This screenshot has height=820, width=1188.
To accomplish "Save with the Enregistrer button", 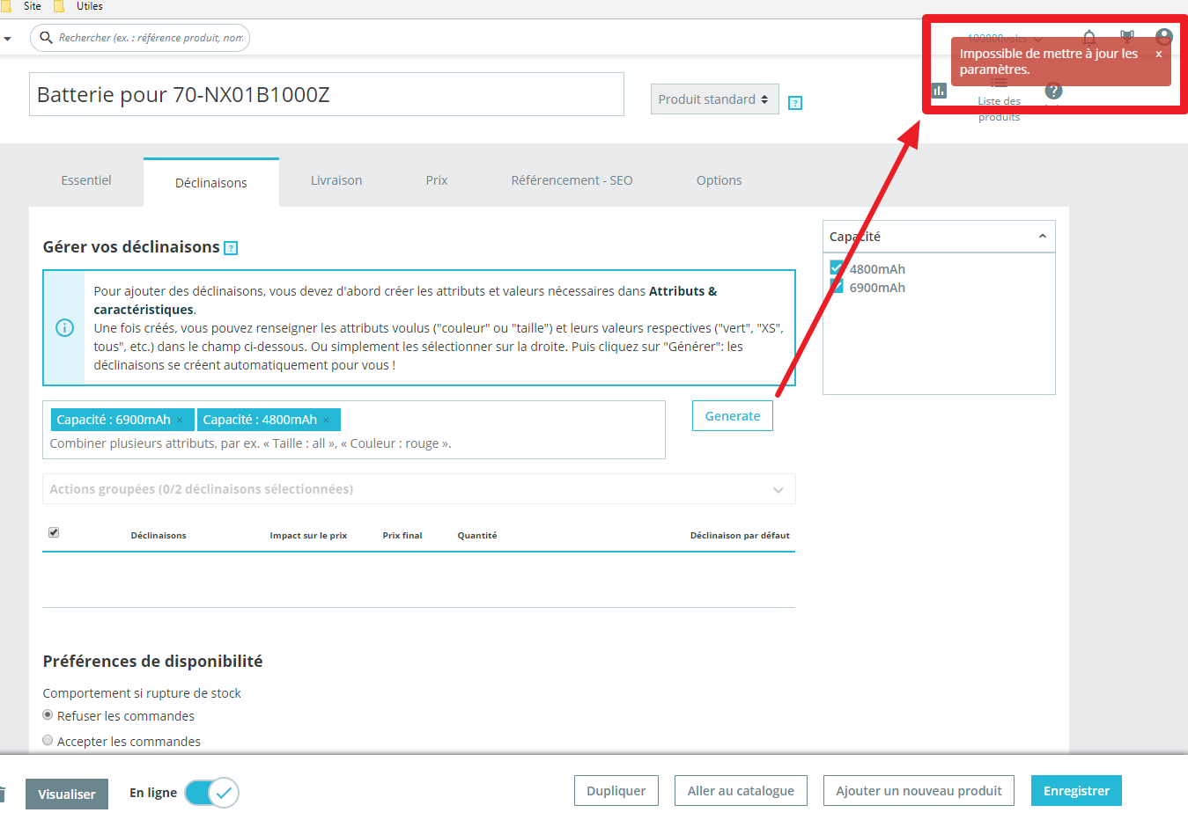I will [x=1076, y=791].
